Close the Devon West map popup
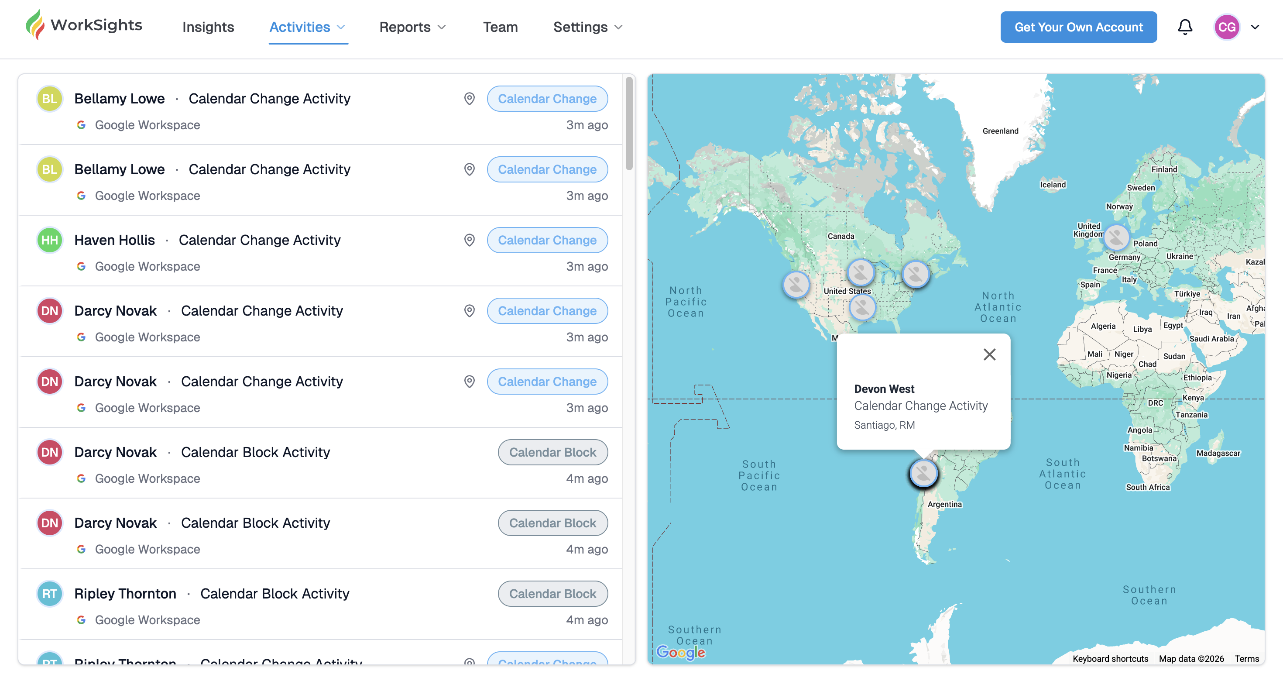Image resolution: width=1283 pixels, height=681 pixels. 989,354
